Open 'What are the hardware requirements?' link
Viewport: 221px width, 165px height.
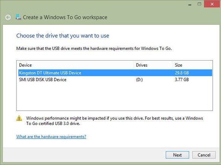click(51, 136)
